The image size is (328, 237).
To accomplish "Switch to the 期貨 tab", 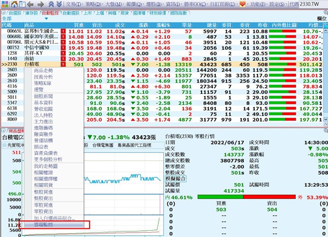I will 125,13.
